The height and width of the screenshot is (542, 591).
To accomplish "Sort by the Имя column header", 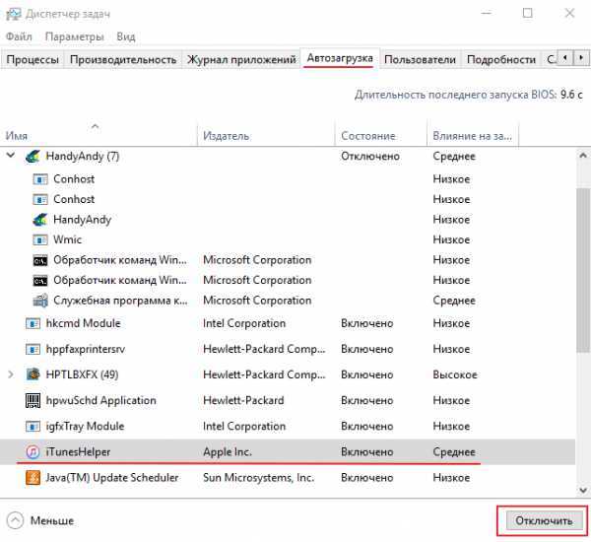I will click(x=99, y=135).
